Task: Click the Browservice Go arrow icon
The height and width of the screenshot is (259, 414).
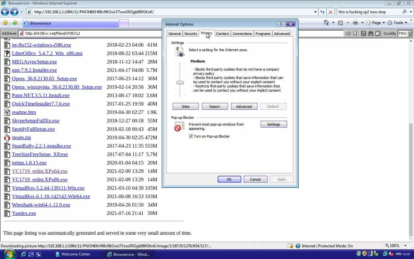Action: pos(348,33)
